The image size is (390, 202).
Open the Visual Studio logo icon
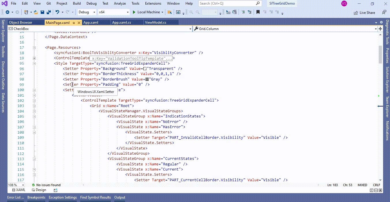[4, 3]
